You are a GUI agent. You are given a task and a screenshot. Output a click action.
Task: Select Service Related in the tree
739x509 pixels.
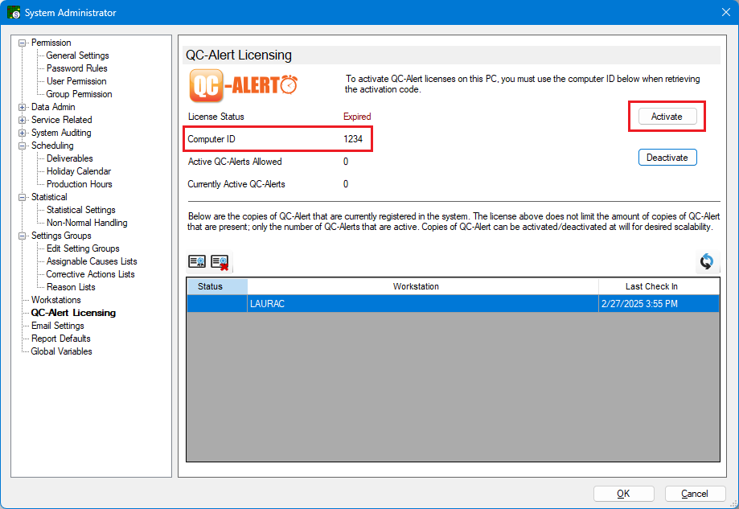[x=62, y=120]
